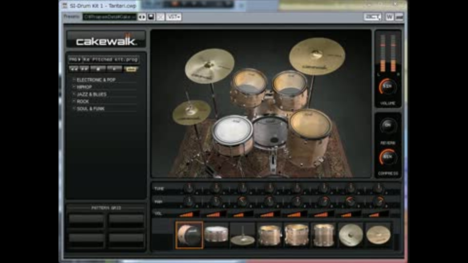
Task: Click the last cymbal's PAN knob
Action: (x=379, y=202)
